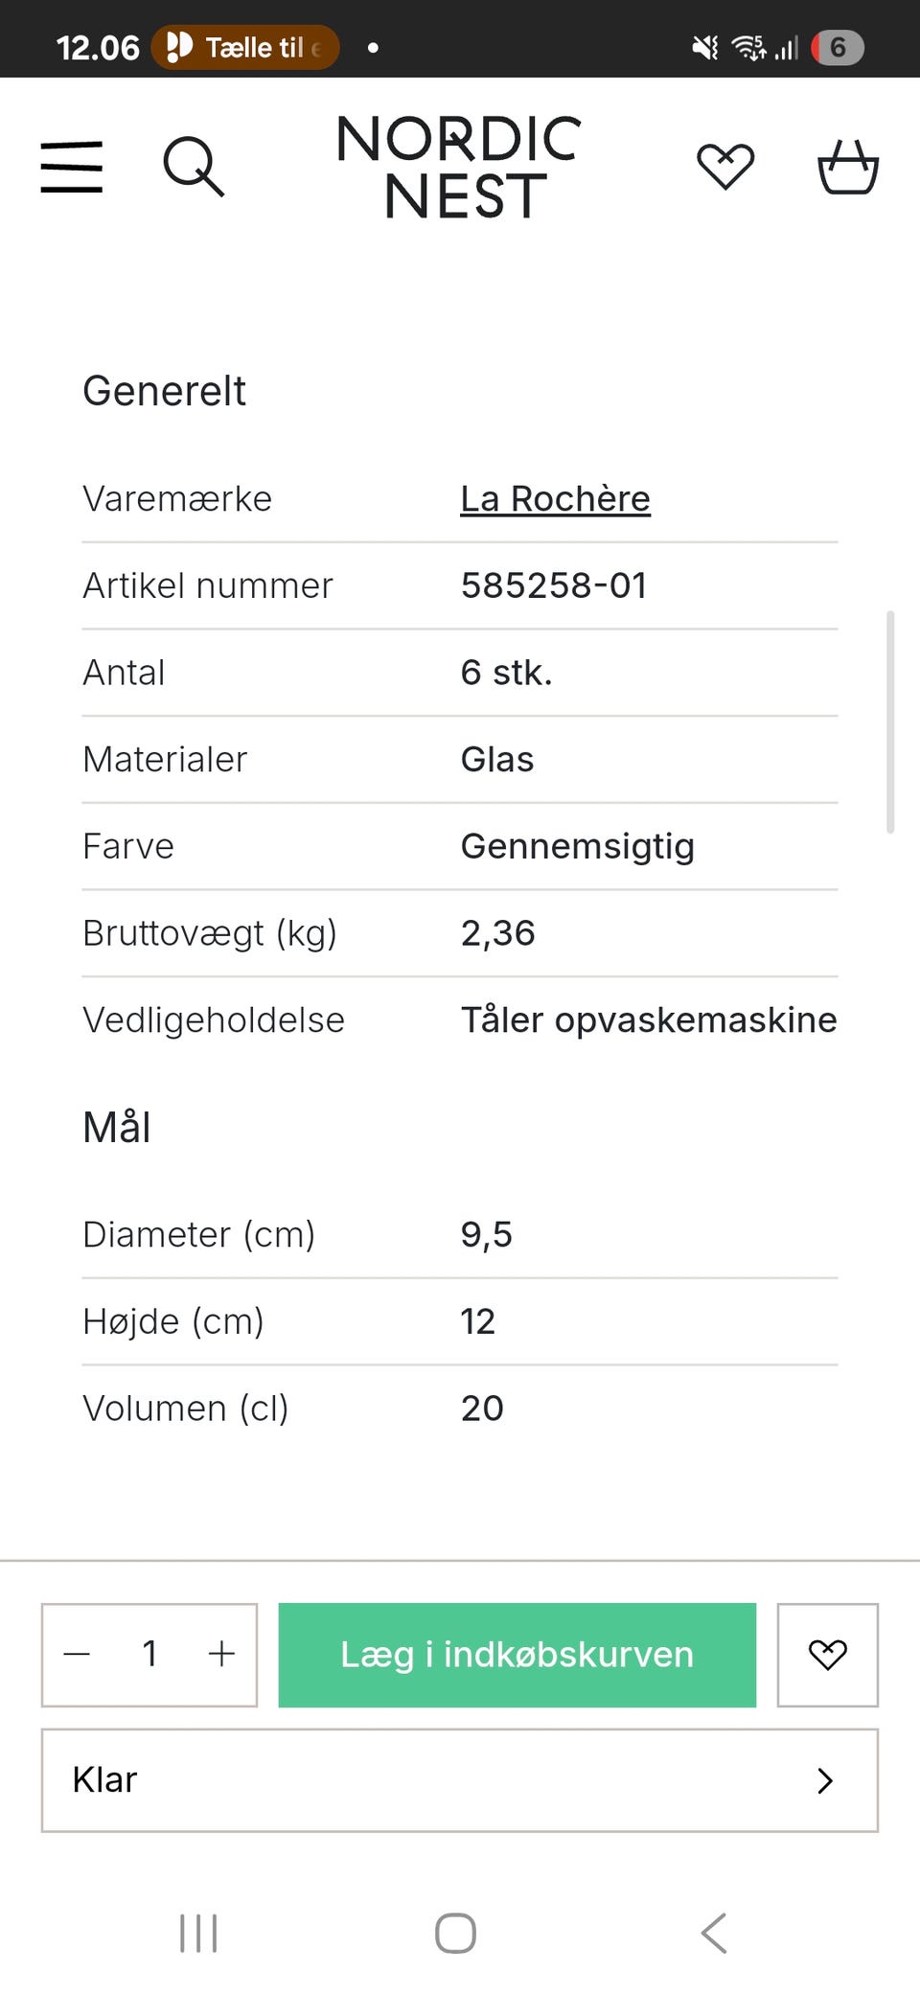The image size is (920, 1993).
Task: Open the hamburger menu
Action: pos(72,167)
